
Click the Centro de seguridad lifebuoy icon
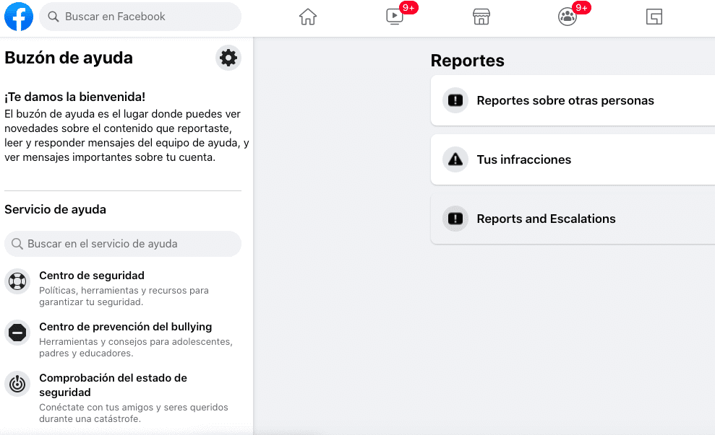click(x=17, y=281)
